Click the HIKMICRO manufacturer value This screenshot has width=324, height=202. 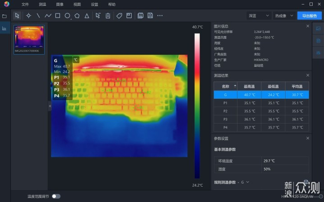click(261, 60)
